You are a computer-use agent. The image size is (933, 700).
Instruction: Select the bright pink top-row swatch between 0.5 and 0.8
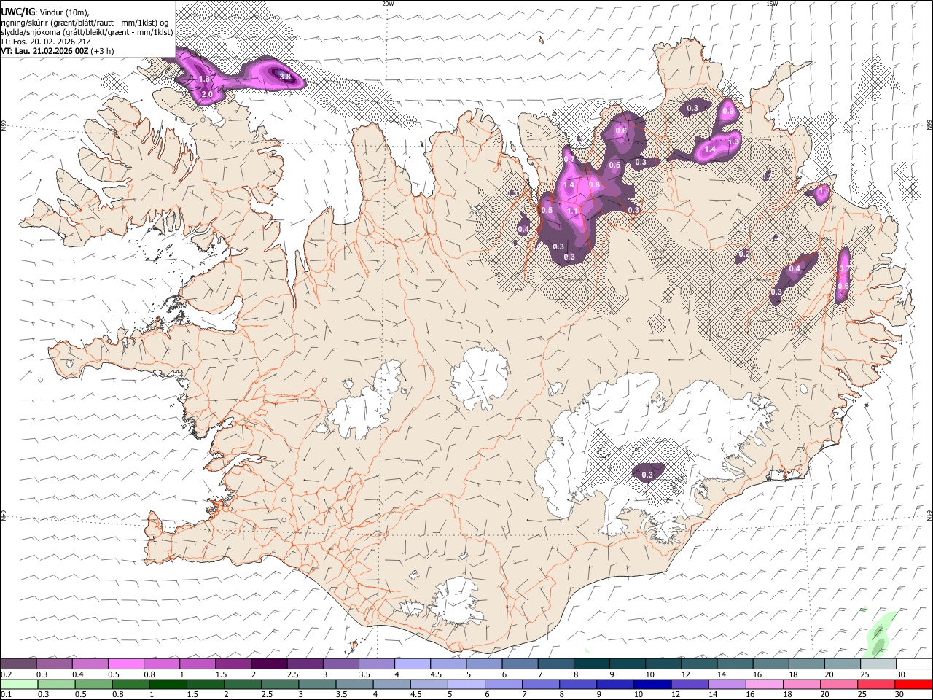pos(125,664)
